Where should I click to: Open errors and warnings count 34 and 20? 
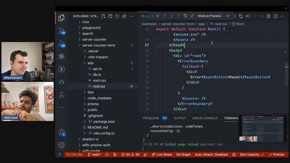click(130, 154)
